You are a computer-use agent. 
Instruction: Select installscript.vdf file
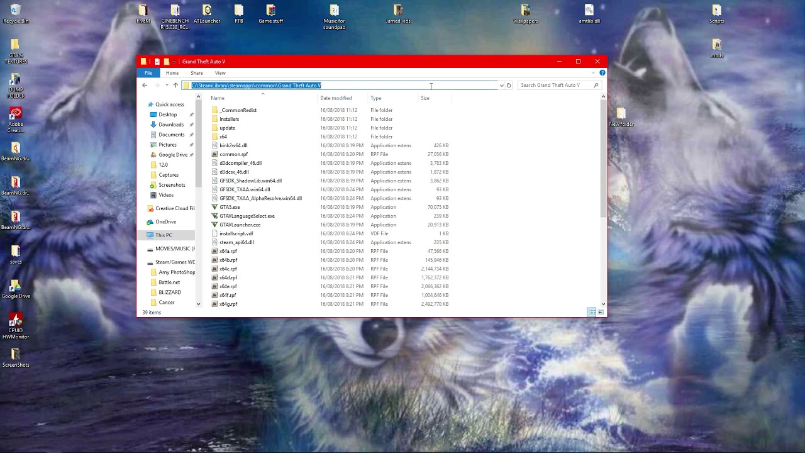(x=236, y=233)
